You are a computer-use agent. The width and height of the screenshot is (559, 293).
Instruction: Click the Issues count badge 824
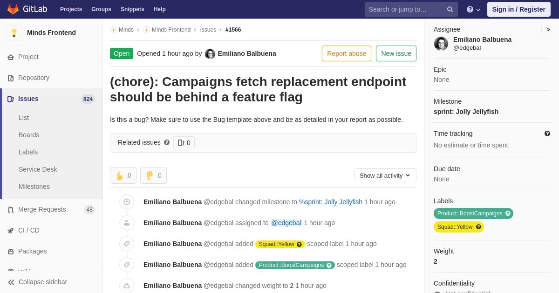(88, 99)
